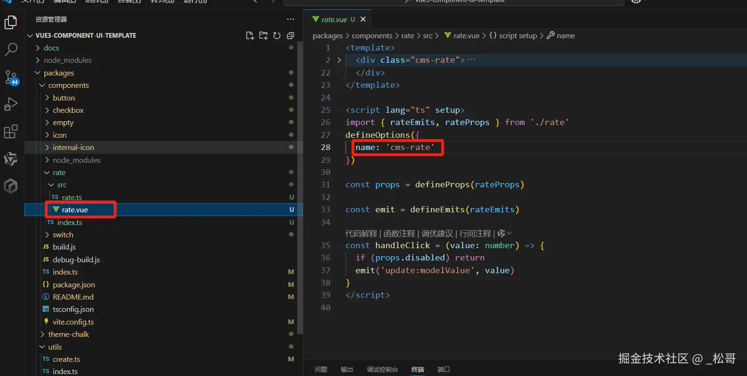Click the Explorer file tree scrollbar
The image size is (747, 376).
tap(300, 189)
